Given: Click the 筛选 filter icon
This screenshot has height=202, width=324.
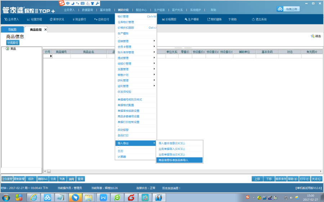Looking at the screenshot, I should (315, 36).
